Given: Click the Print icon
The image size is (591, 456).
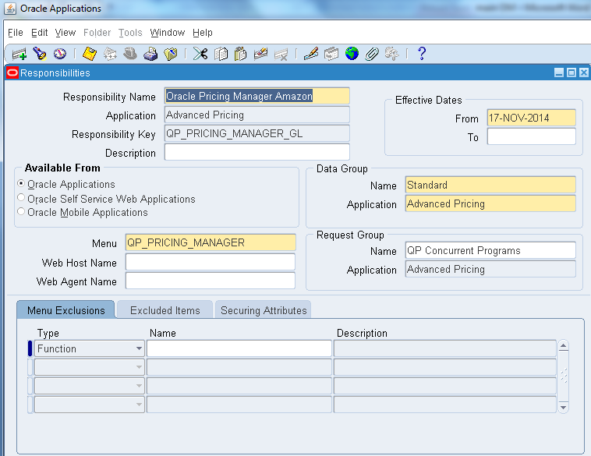Looking at the screenshot, I should click(x=150, y=54).
